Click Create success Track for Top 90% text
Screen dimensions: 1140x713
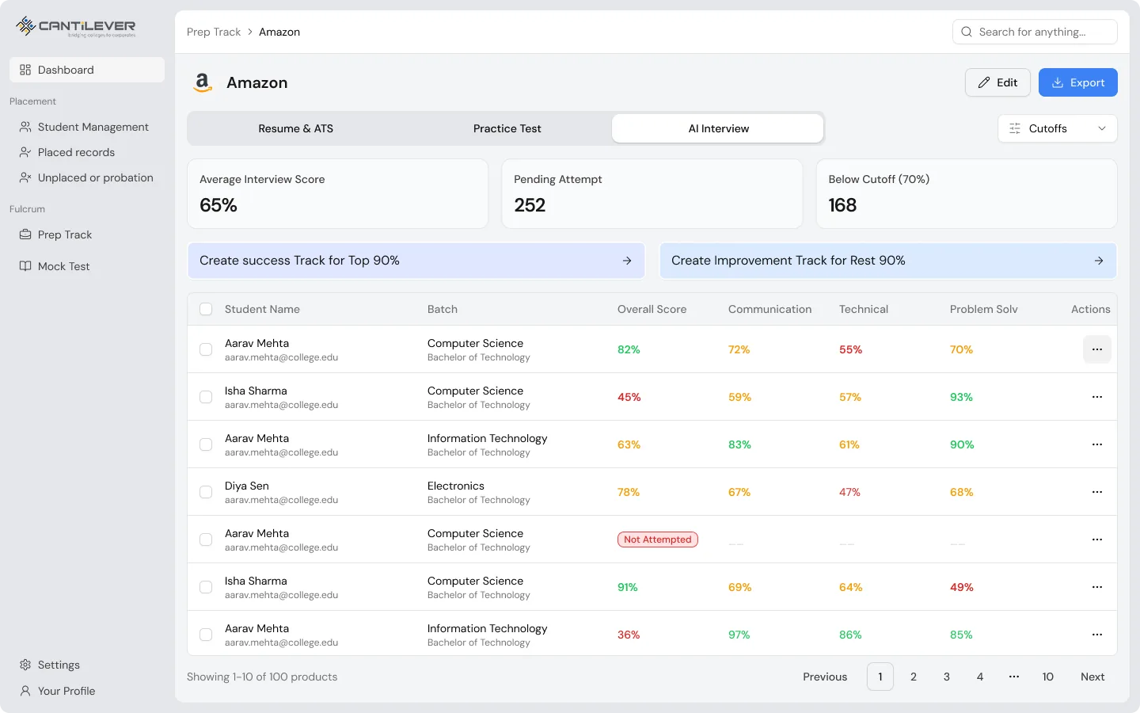click(x=299, y=261)
